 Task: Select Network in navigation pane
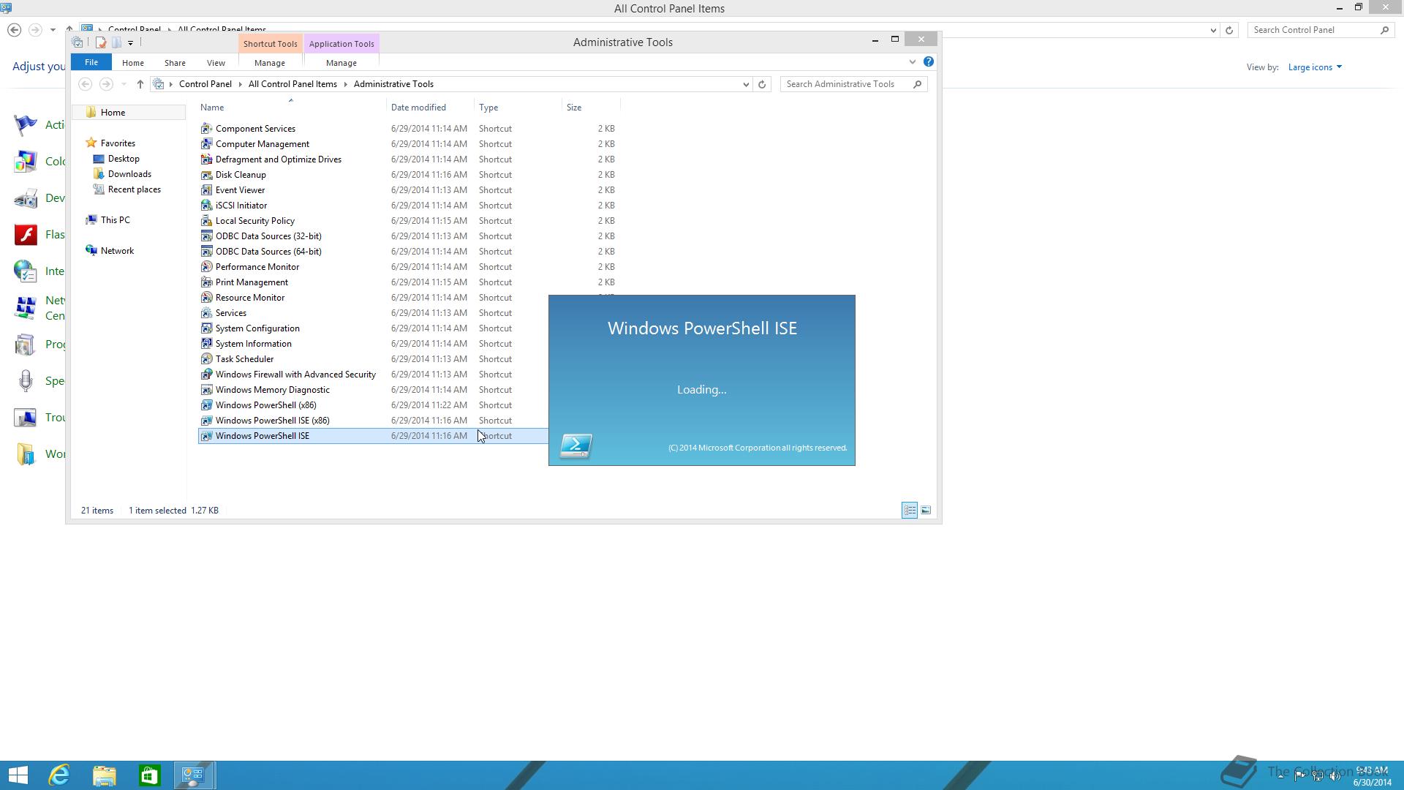tap(117, 251)
